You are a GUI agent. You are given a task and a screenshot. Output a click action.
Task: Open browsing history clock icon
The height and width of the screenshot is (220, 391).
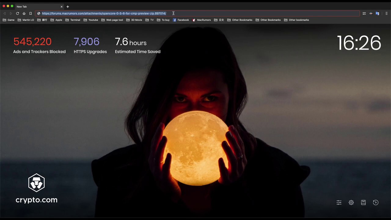tap(376, 202)
